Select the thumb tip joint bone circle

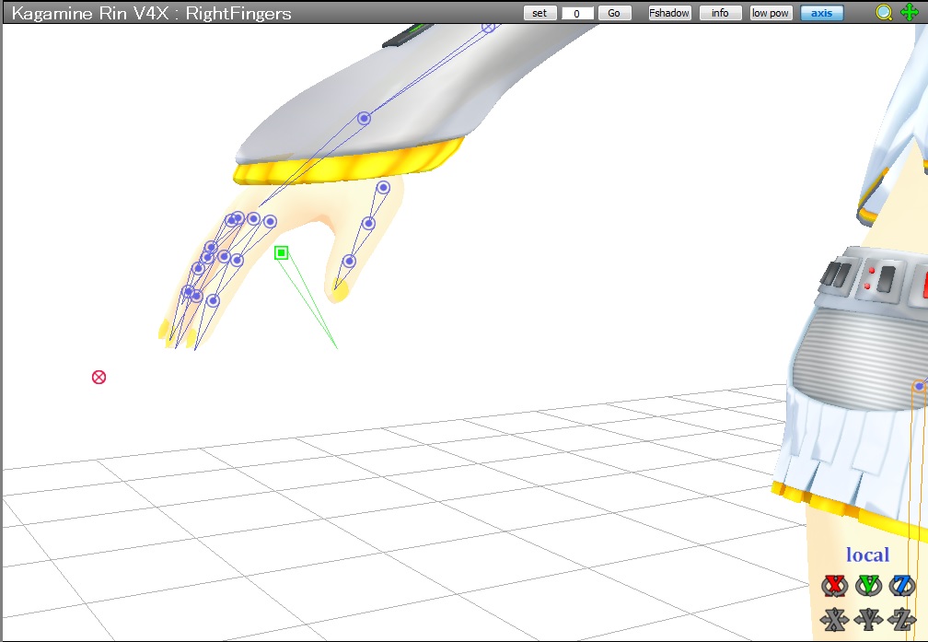pos(349,262)
